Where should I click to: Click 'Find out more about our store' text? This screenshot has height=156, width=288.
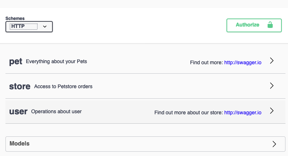click(188, 112)
